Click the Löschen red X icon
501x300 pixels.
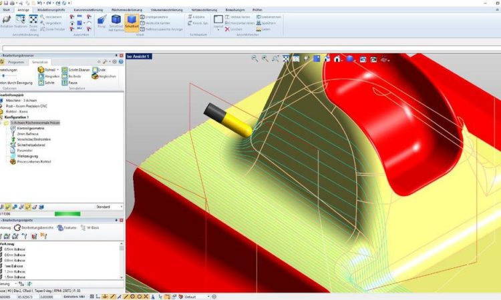tap(228, 29)
